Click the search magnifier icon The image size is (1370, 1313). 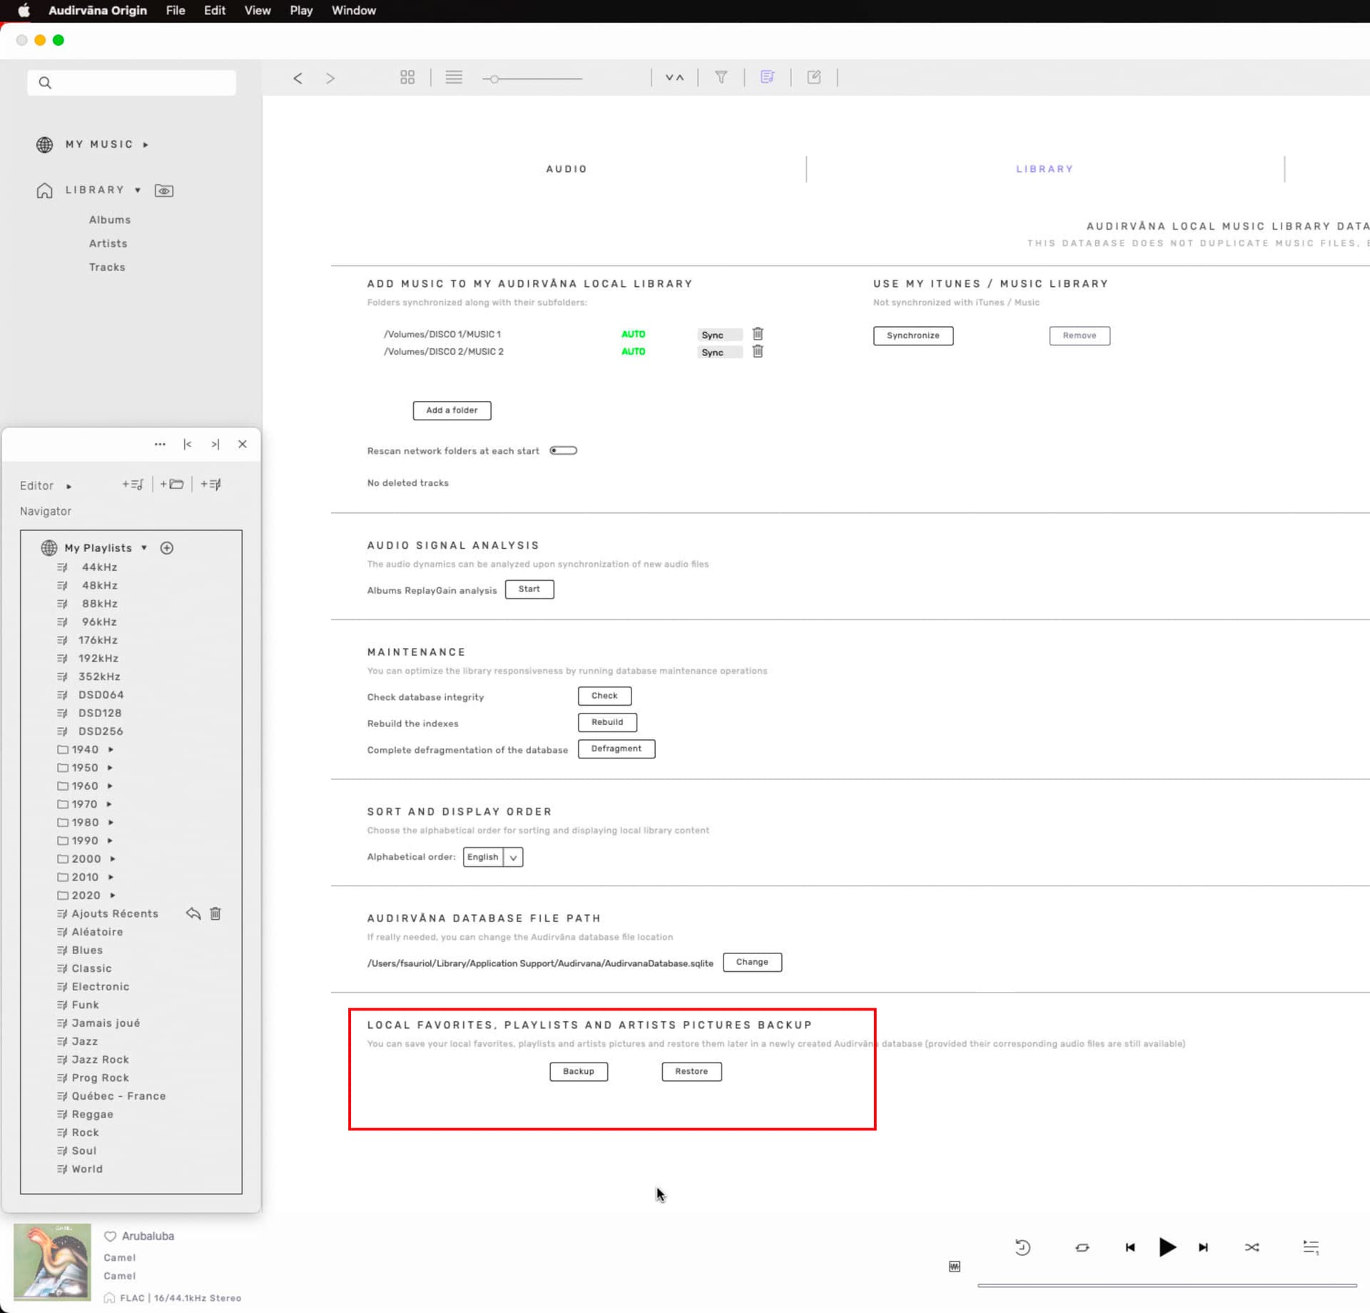tap(45, 83)
